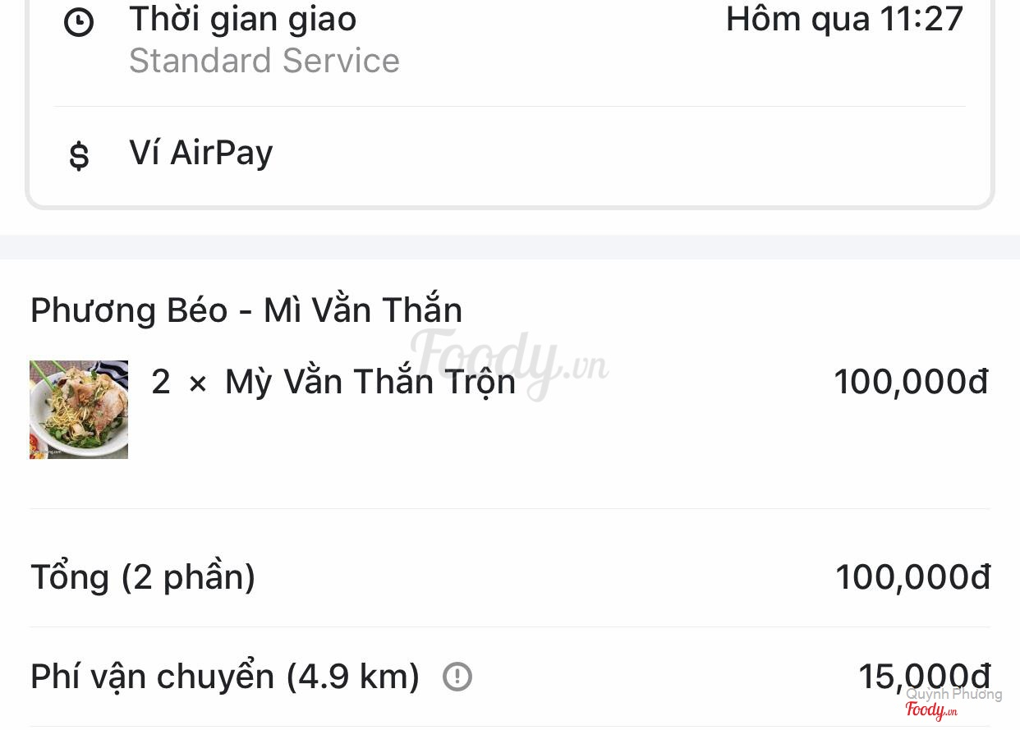Screen dimensions: 1020x730
Task: Tap the quantity 2 of the order item
Action: (x=161, y=382)
